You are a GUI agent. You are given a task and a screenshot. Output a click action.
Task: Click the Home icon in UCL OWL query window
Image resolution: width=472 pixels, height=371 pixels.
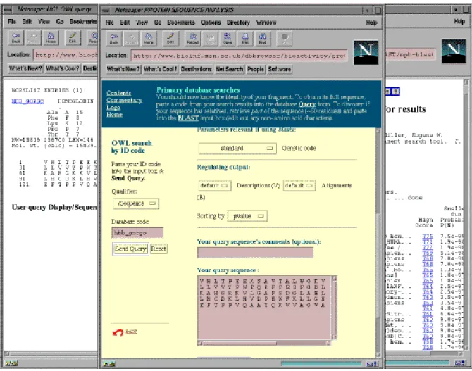coord(51,38)
